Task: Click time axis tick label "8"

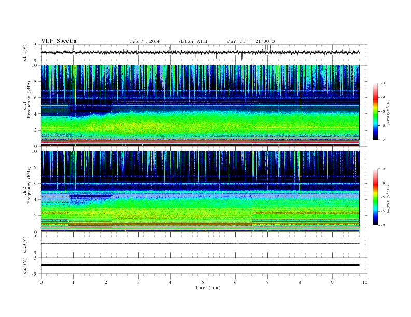Action: coord(300,282)
